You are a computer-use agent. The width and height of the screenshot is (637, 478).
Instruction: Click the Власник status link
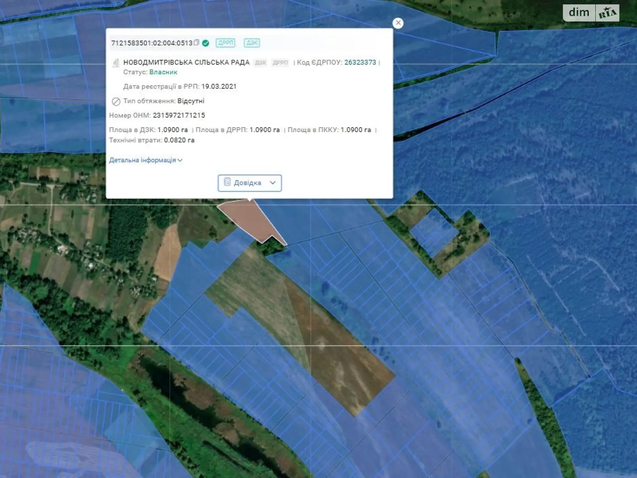click(x=163, y=72)
